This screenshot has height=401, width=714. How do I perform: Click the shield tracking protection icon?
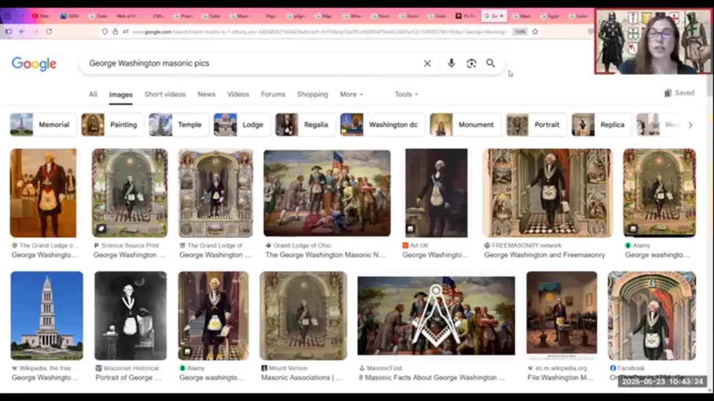click(x=104, y=32)
